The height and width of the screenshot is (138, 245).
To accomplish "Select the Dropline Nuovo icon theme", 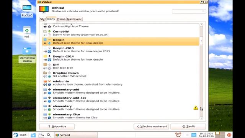I will tap(121, 74).
